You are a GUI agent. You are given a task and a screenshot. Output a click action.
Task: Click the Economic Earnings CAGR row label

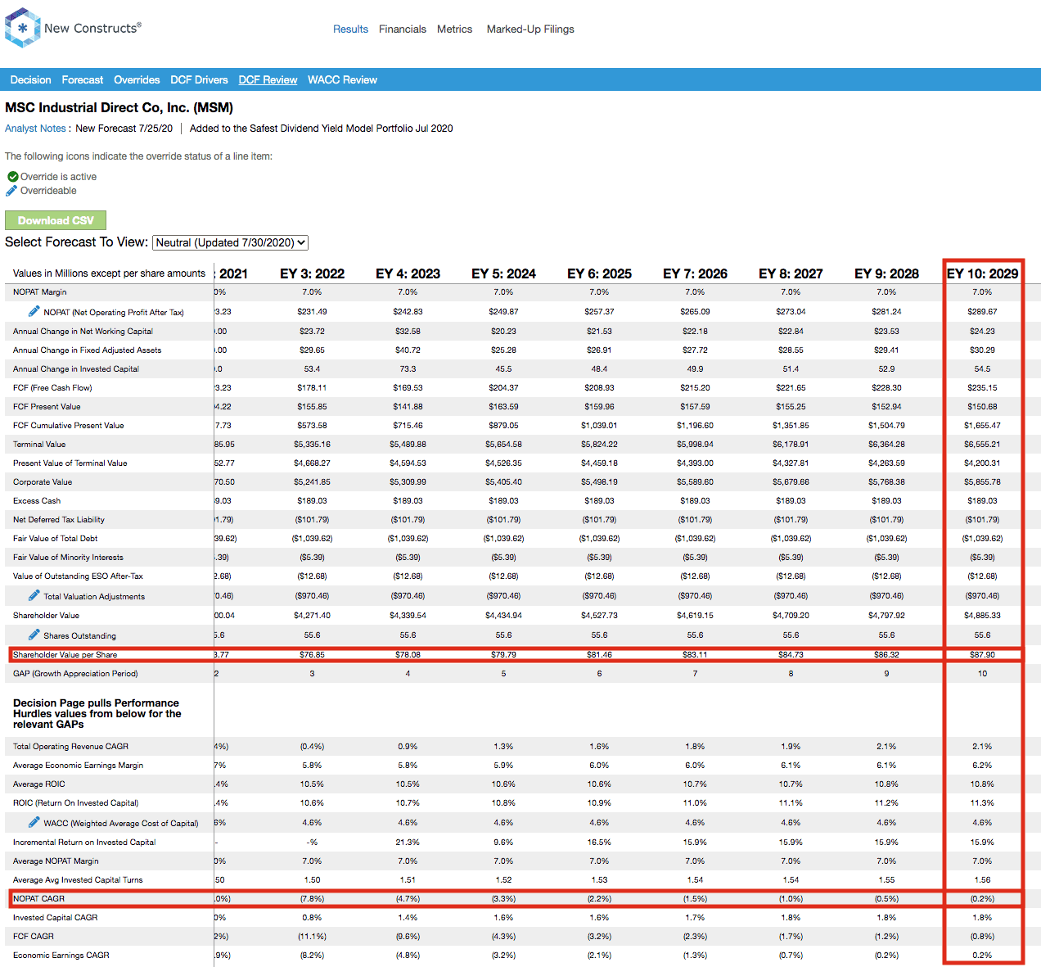pyautogui.click(x=61, y=956)
